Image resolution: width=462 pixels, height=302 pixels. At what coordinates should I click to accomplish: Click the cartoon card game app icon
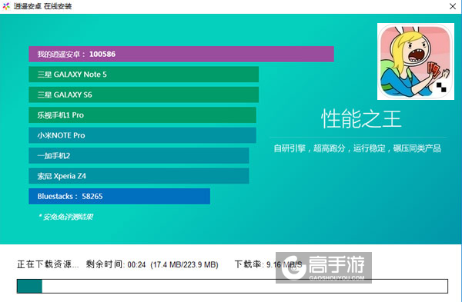[x=416, y=61]
